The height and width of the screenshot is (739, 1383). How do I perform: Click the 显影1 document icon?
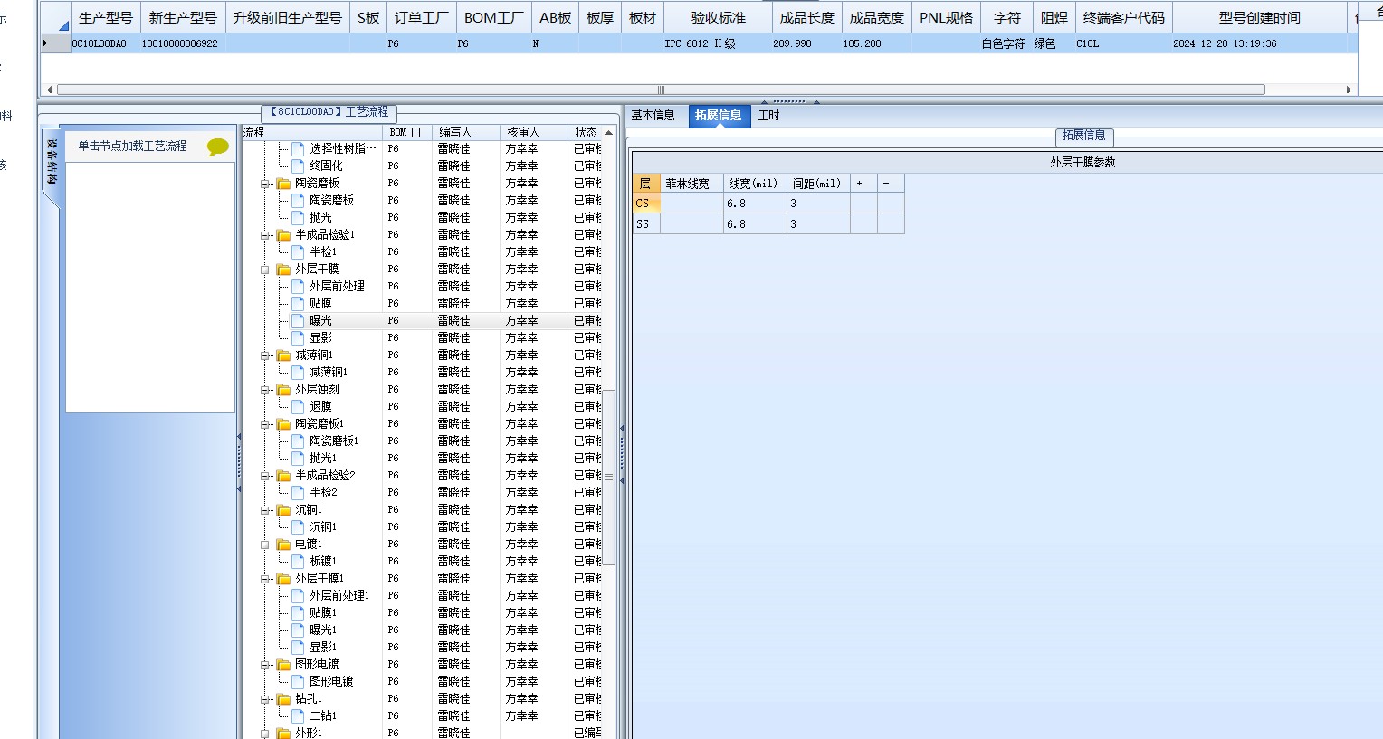298,647
